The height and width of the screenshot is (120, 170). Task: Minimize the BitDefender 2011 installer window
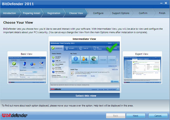click(161, 3)
